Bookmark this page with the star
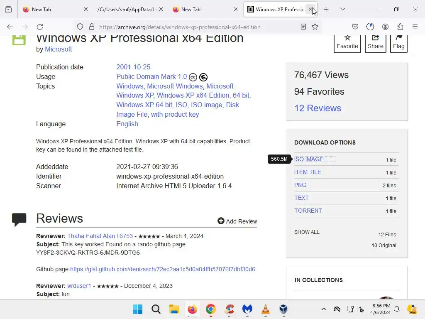The height and width of the screenshot is (319, 425). coord(315,27)
